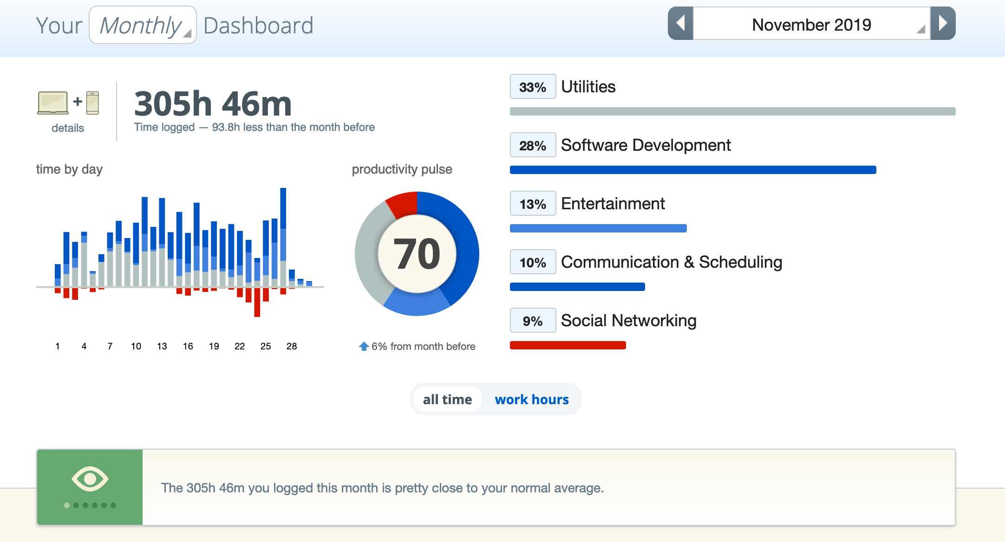The width and height of the screenshot is (1005, 542).
Task: Go to the next month arrow
Action: click(943, 23)
